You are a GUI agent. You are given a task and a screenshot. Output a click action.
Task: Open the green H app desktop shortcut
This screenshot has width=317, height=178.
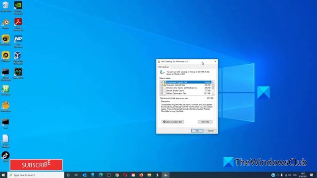(5, 90)
